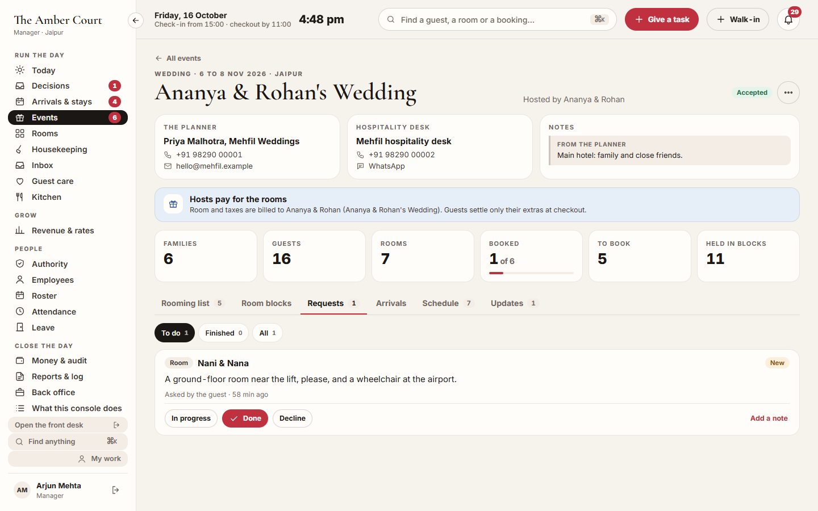Click the Today sun icon in the sidebar
Image resolution: width=818 pixels, height=511 pixels.
[x=20, y=70]
